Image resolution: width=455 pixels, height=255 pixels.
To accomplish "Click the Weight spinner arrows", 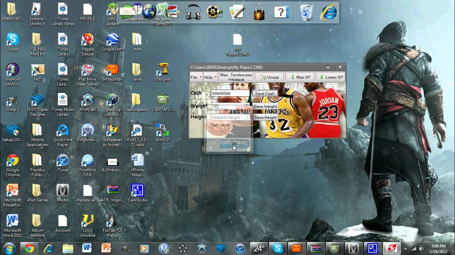I will (x=247, y=106).
